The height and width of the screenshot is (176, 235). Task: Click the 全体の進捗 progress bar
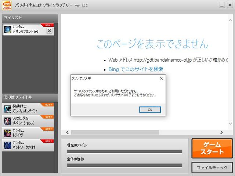point(125,165)
